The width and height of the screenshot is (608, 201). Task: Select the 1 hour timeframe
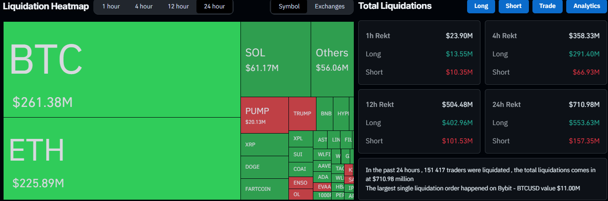coord(111,6)
